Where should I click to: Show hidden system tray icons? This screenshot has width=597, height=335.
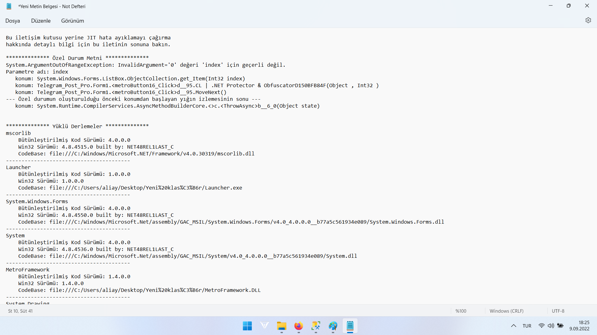pyautogui.click(x=514, y=326)
